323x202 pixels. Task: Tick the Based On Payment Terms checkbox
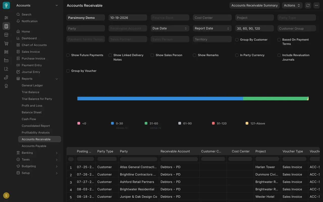279,40
